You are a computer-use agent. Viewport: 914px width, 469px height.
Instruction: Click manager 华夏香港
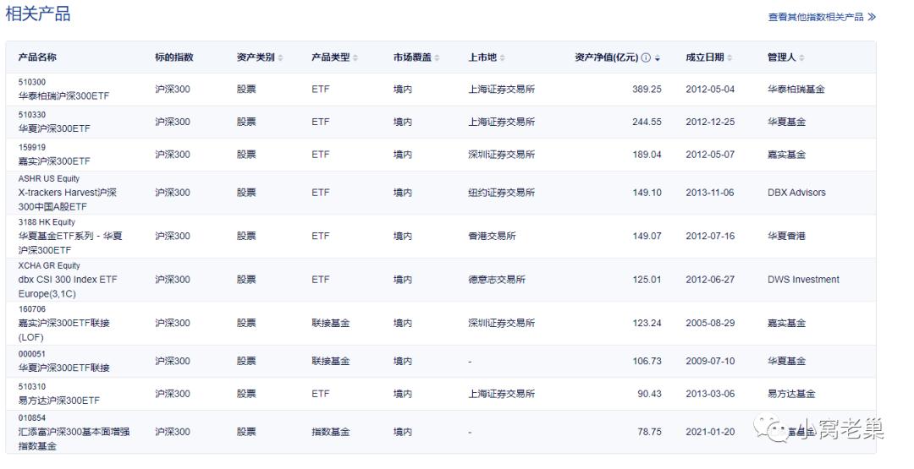[786, 237]
